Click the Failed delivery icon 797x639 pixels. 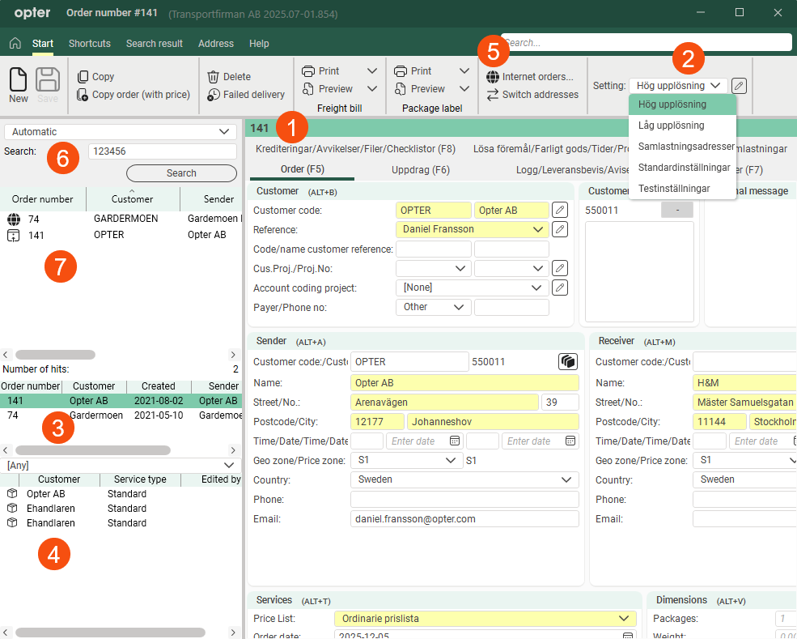(214, 95)
